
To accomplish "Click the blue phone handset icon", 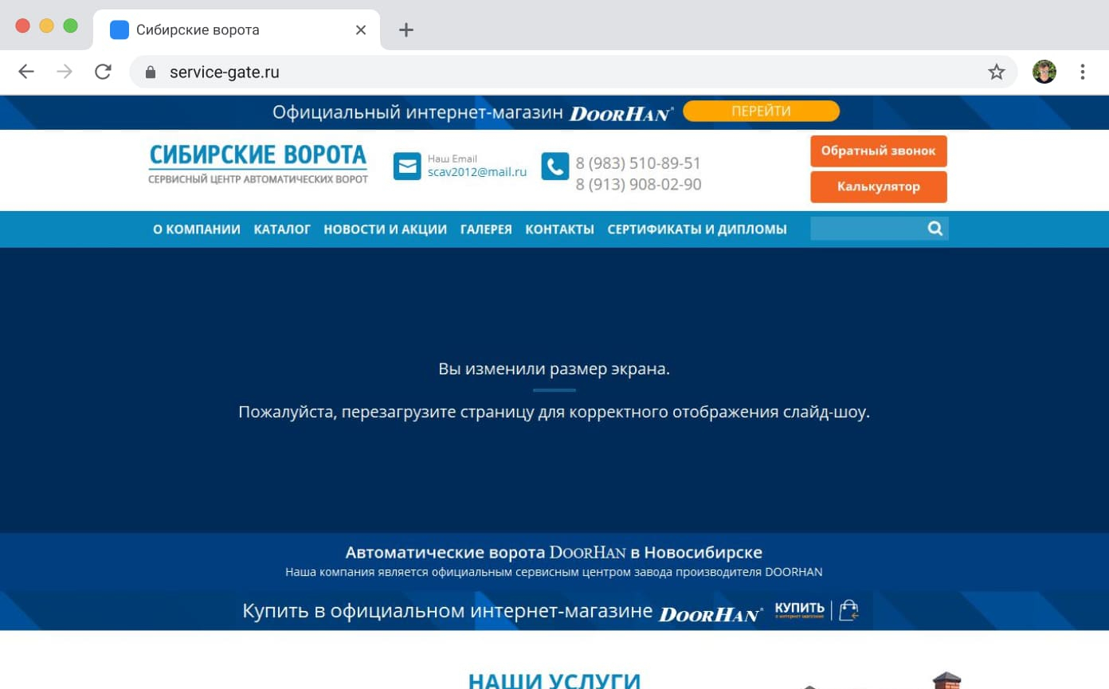I will pyautogui.click(x=555, y=166).
